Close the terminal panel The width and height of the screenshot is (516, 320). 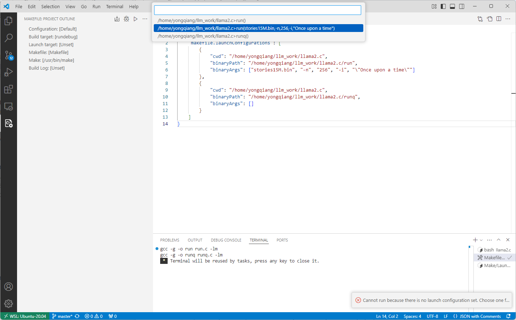pos(508,240)
